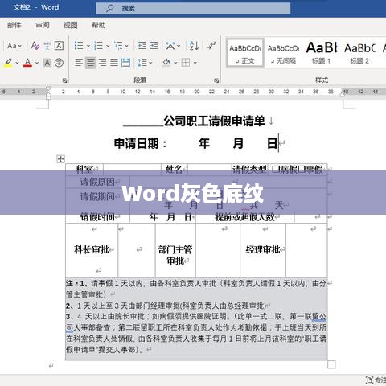Click the 提前或超假天数 table cell
386x386 pixels.
click(245, 217)
